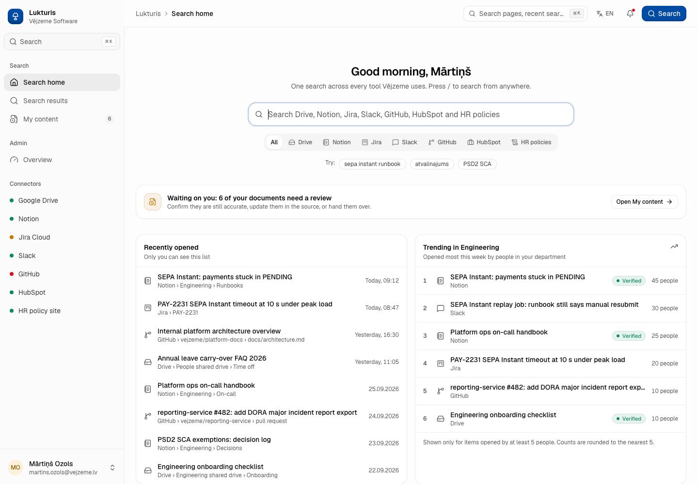Expand the user account switcher chevrons
This screenshot has width=698, height=484.
coord(112,468)
